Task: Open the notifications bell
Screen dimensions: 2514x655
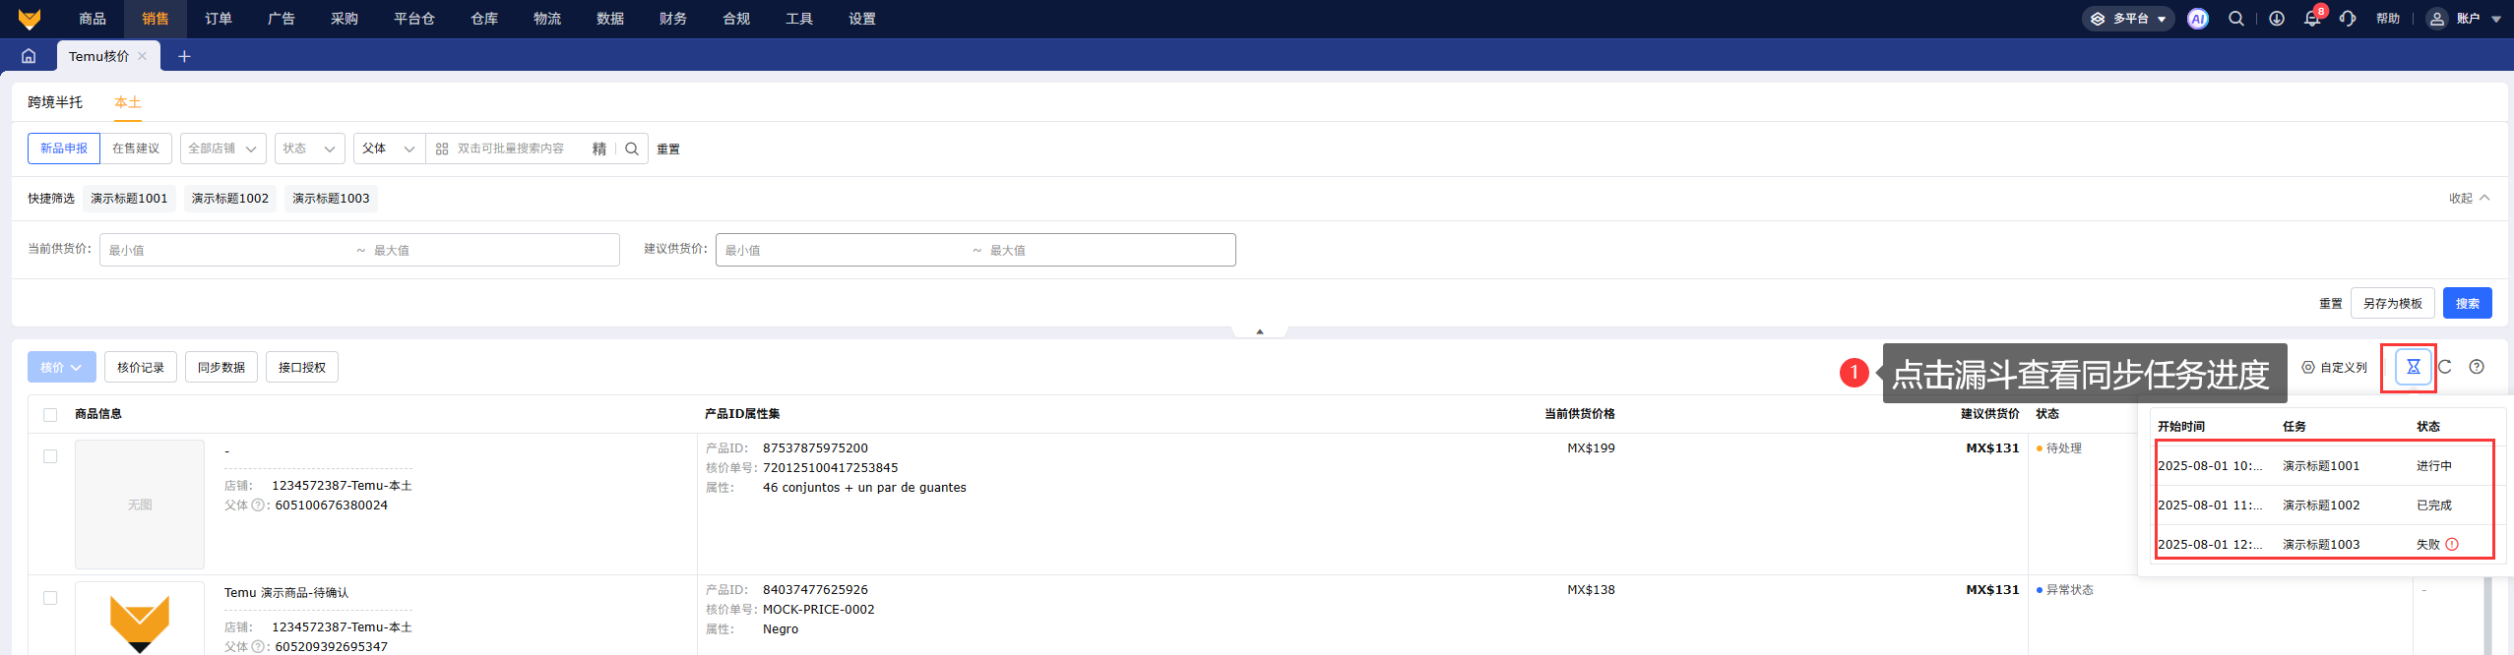Action: click(2312, 19)
